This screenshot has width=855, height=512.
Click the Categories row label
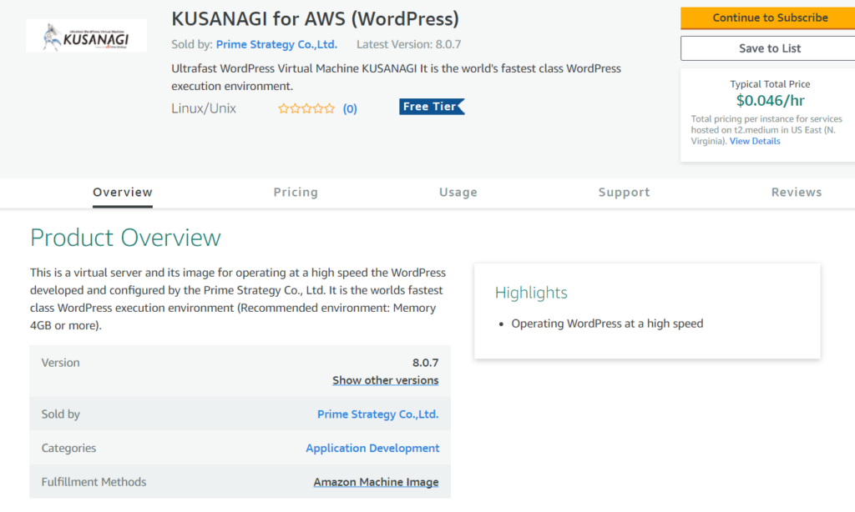click(68, 449)
